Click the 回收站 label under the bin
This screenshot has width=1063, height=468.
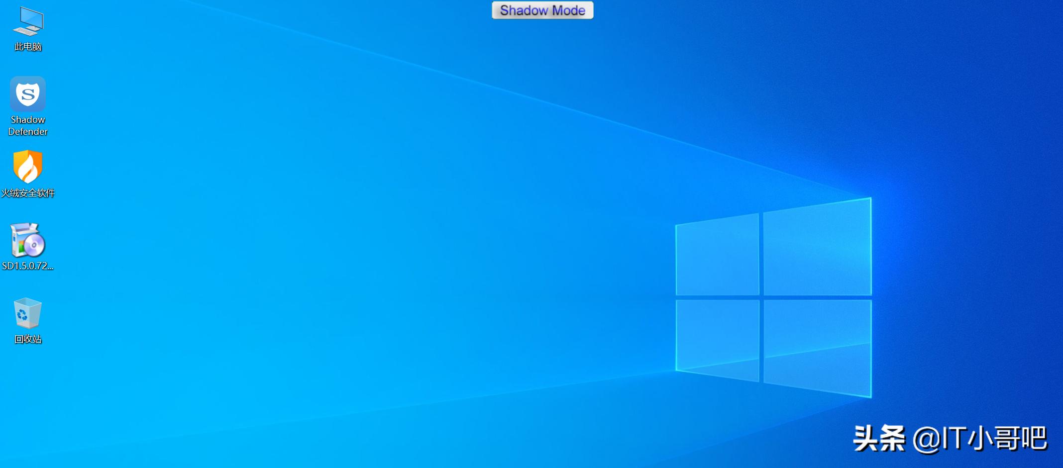tap(27, 340)
